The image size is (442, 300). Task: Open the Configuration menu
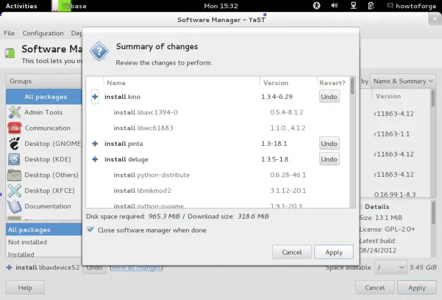43,33
